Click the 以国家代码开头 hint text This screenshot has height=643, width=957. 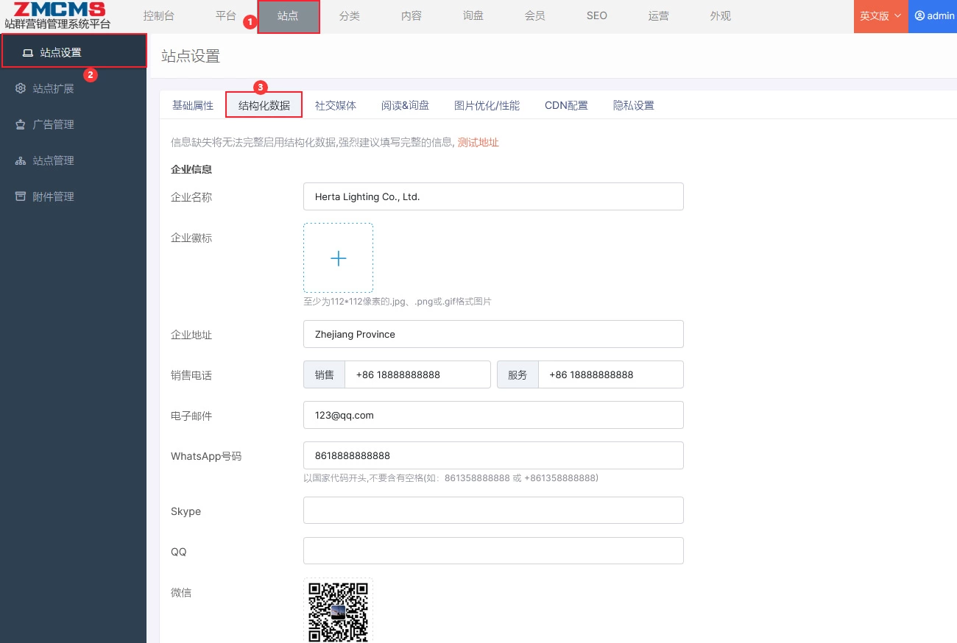tap(451, 478)
